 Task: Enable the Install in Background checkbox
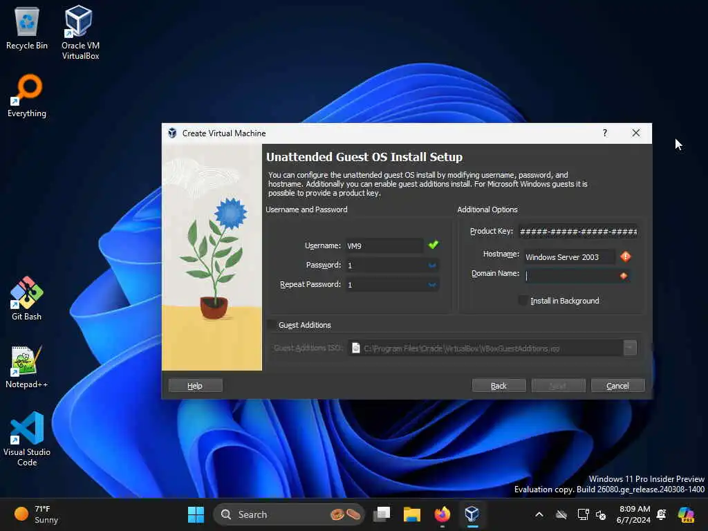click(523, 300)
